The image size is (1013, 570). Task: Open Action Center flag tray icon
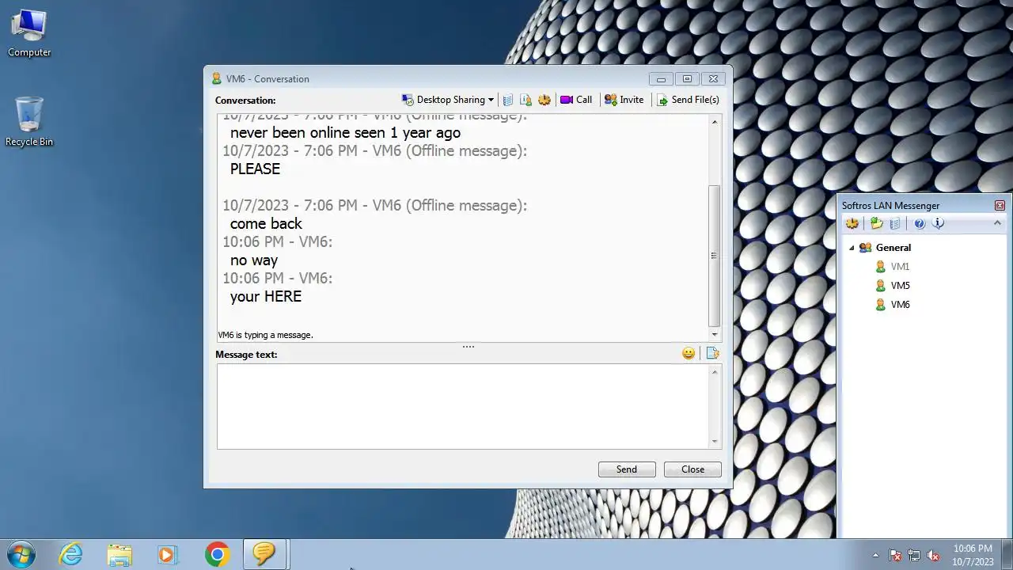(895, 555)
